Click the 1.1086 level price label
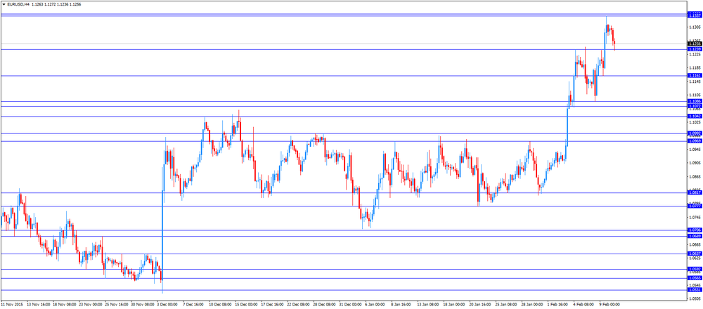 click(x=695, y=102)
